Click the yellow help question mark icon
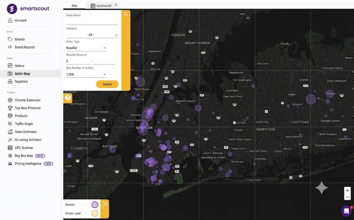354x220 pixels. pyautogui.click(x=68, y=98)
